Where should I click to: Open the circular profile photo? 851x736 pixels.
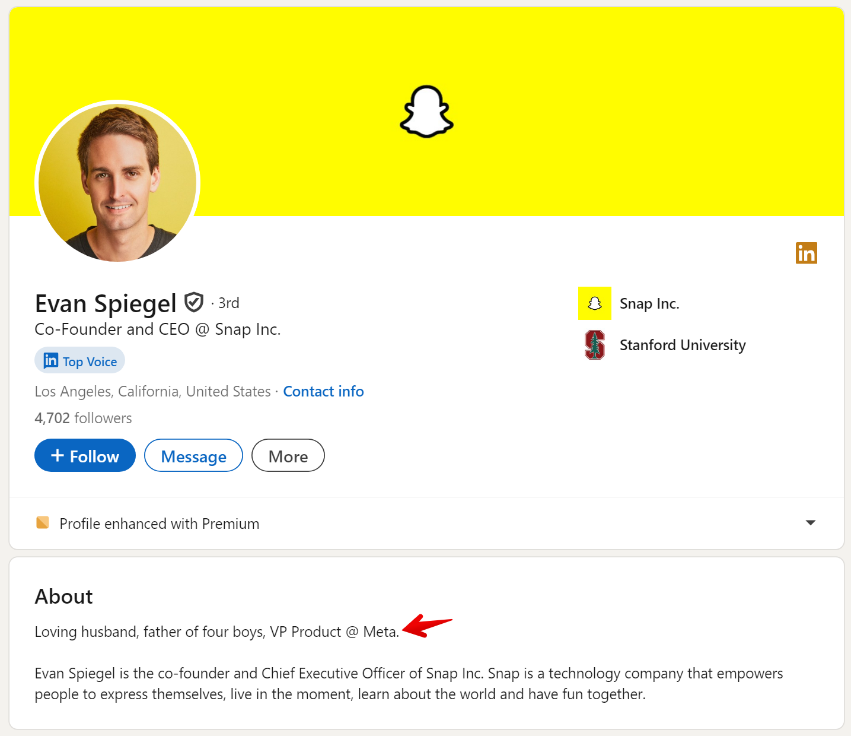pos(117,182)
